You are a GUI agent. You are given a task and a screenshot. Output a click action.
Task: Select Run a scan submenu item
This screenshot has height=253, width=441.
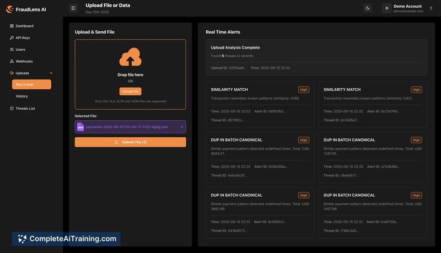point(31,84)
